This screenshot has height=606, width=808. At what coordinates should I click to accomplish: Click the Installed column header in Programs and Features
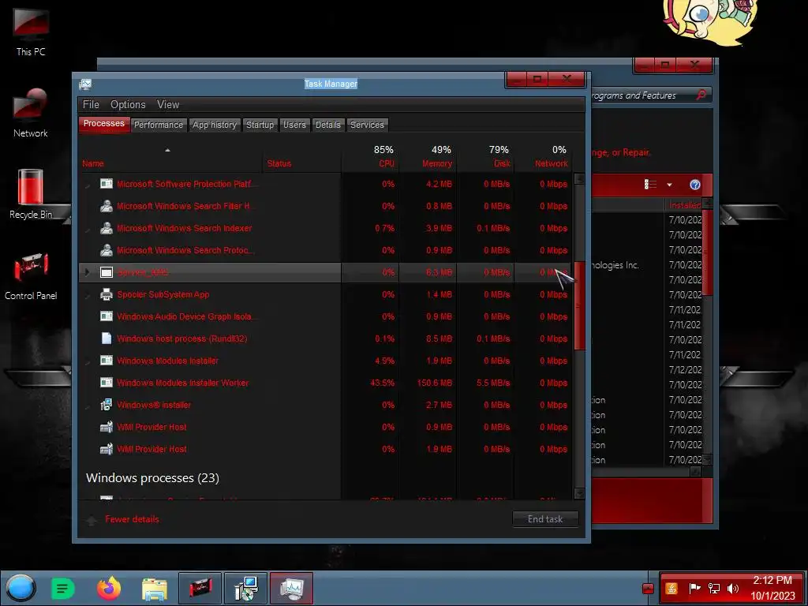[684, 205]
